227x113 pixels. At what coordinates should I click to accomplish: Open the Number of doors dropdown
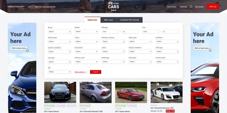113,41
